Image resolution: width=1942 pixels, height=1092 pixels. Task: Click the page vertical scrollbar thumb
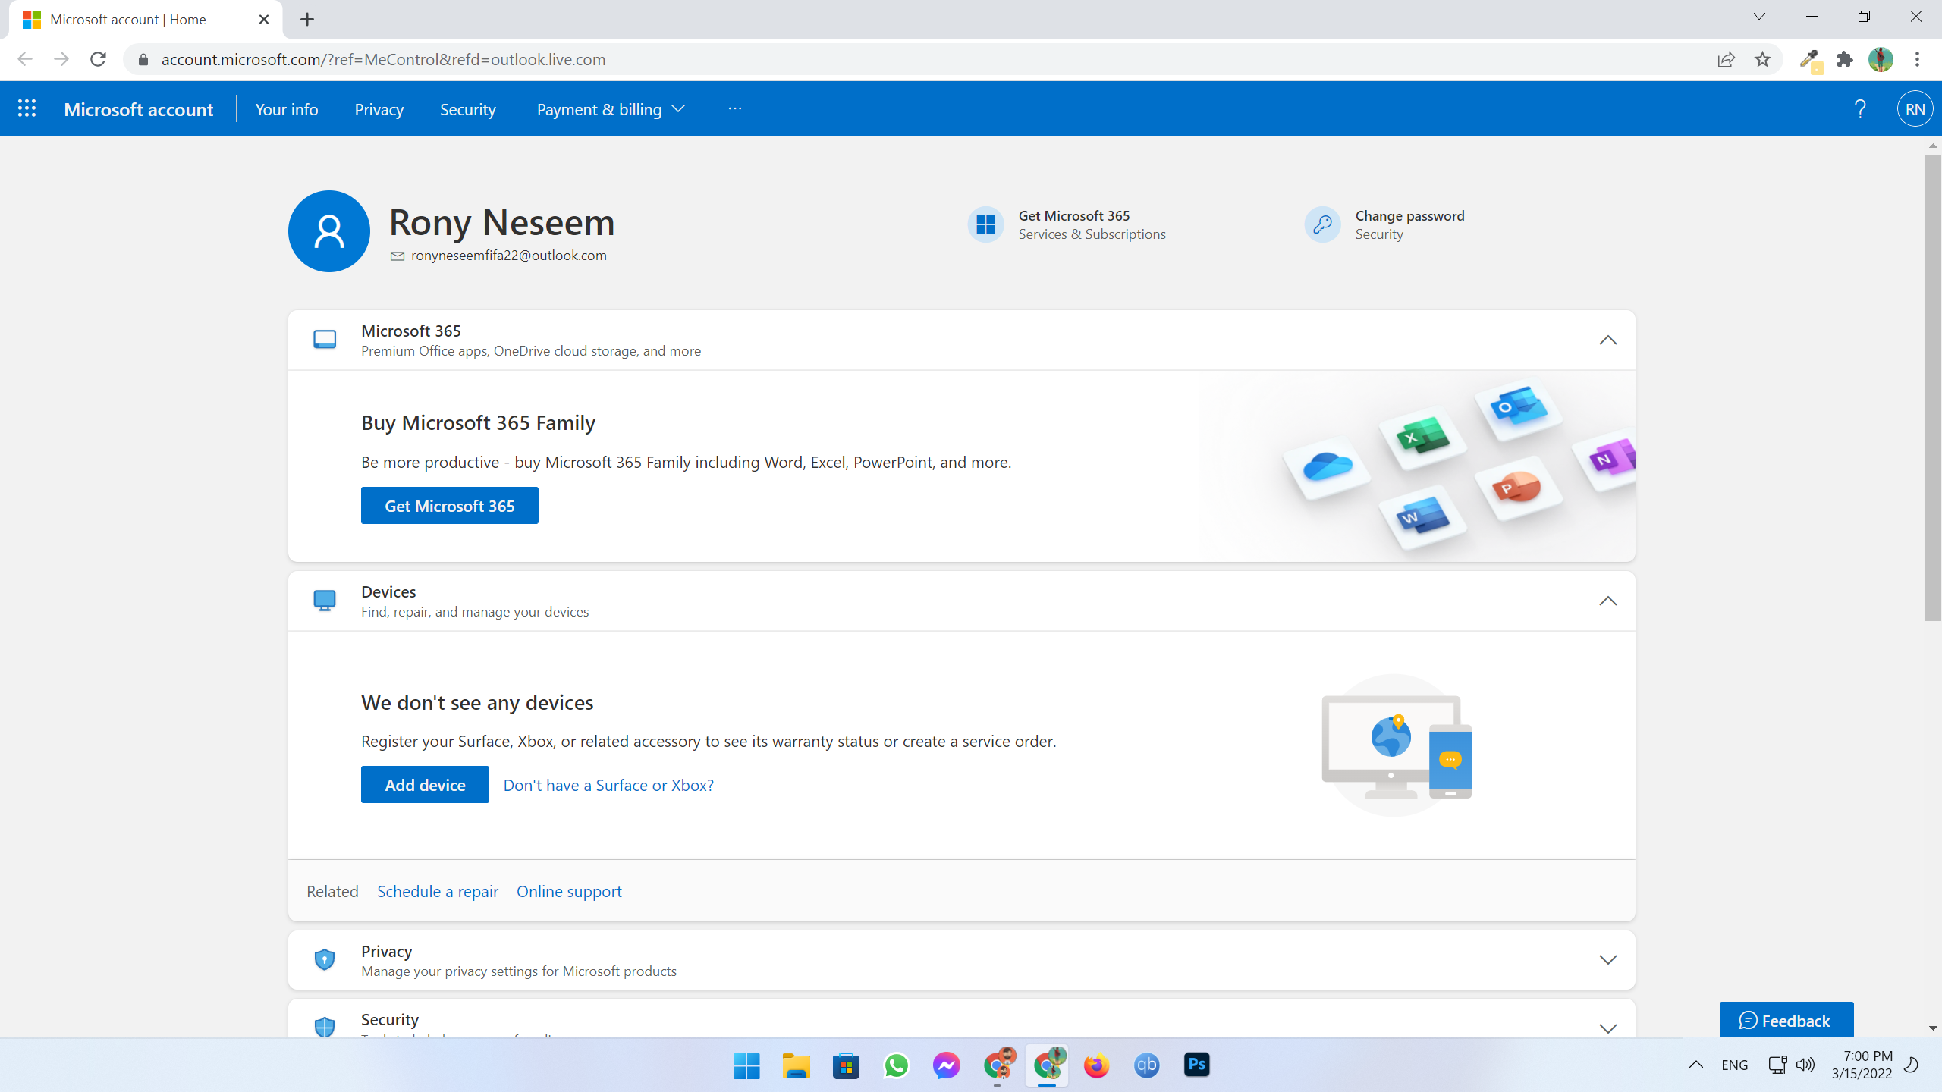point(1933,387)
